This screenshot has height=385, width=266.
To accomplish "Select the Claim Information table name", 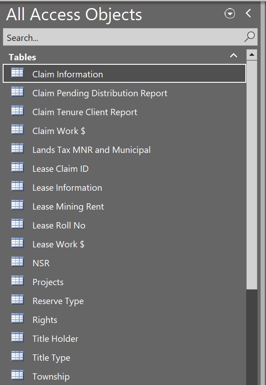I will [68, 74].
